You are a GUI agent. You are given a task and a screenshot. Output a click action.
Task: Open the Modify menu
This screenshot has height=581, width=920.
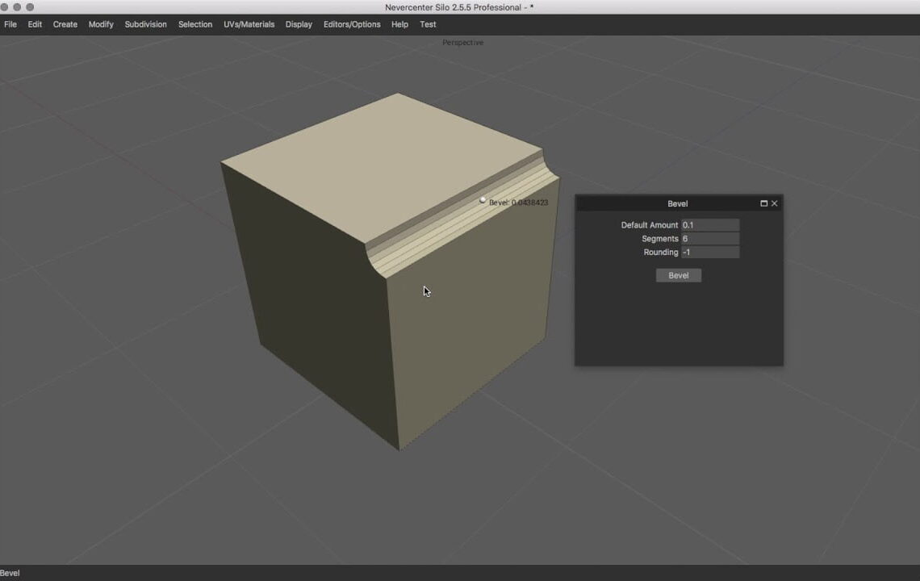pos(100,24)
